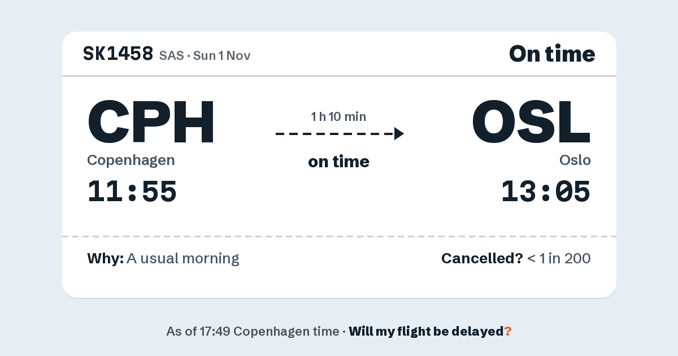Select the OSL airport code
This screenshot has width=678, height=356.
531,121
